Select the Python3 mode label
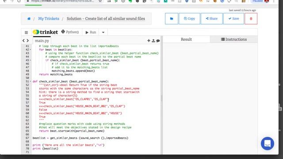 (x=70, y=32)
